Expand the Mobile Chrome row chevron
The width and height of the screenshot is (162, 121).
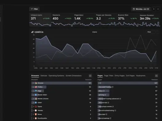33,99
